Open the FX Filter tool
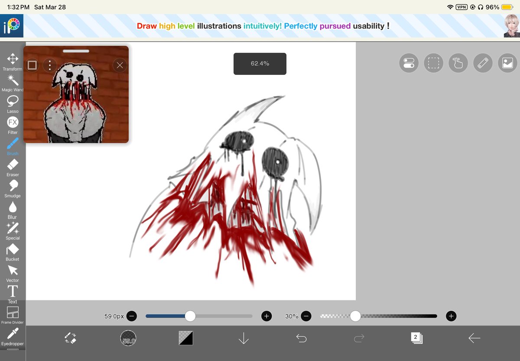 pos(13,126)
